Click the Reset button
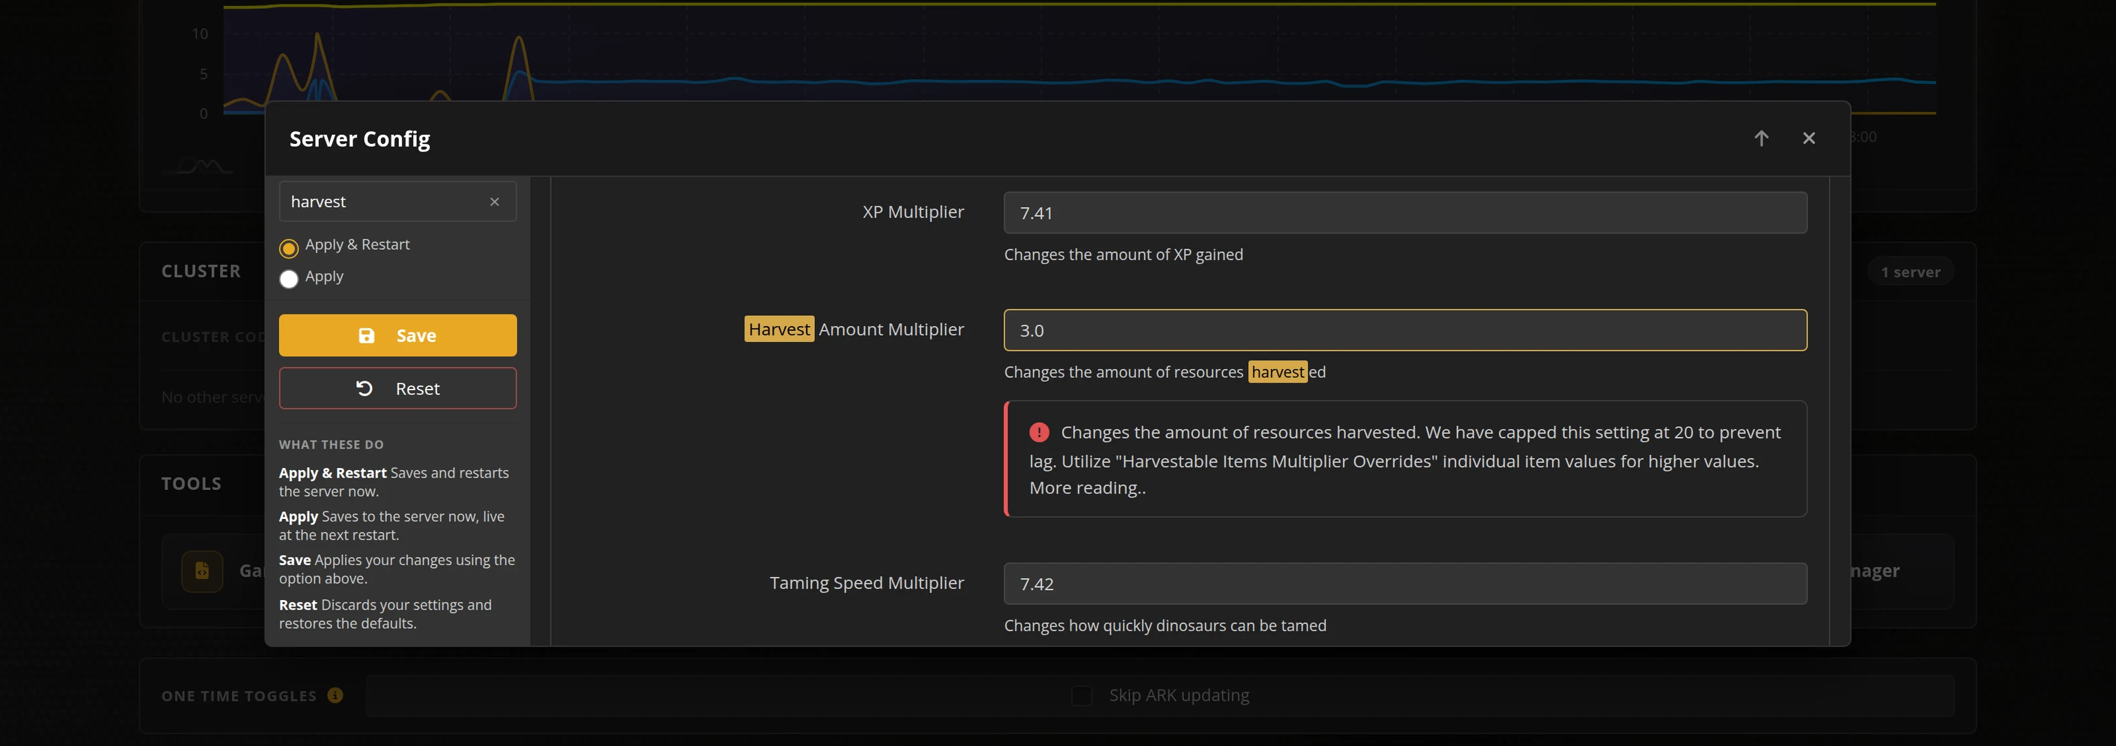Viewport: 2116px width, 746px height. [397, 388]
